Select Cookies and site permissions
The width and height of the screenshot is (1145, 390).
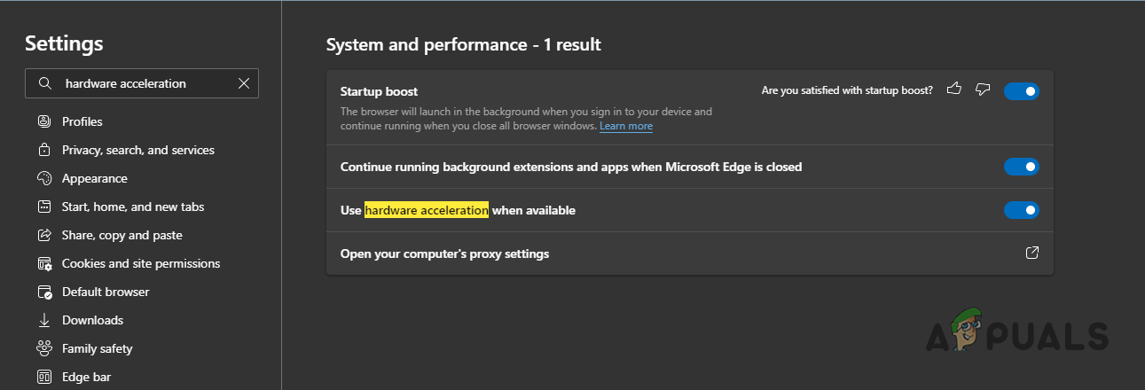[140, 263]
